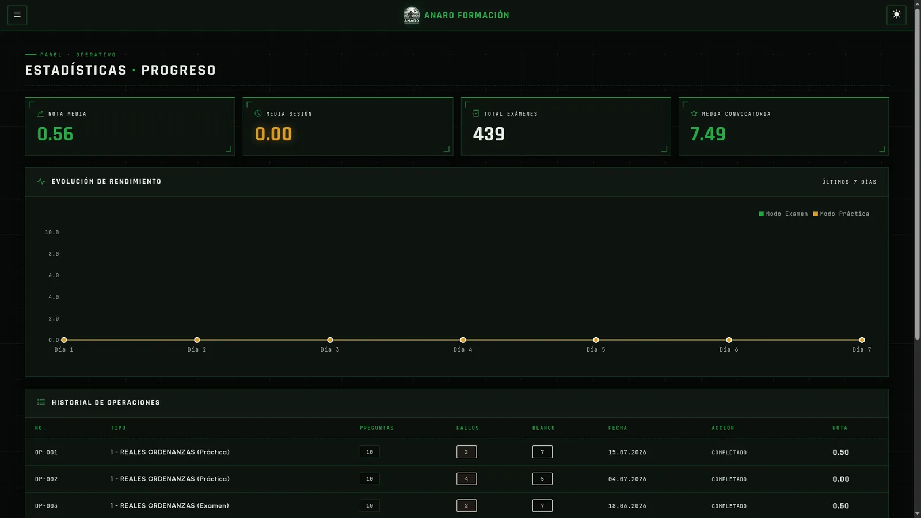Select the Día 1 data point
This screenshot has height=518, width=921.
click(64, 340)
